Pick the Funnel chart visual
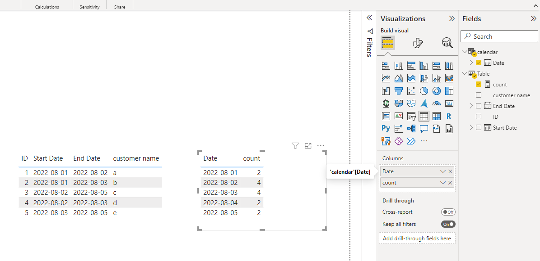The image size is (540, 261). point(399,91)
